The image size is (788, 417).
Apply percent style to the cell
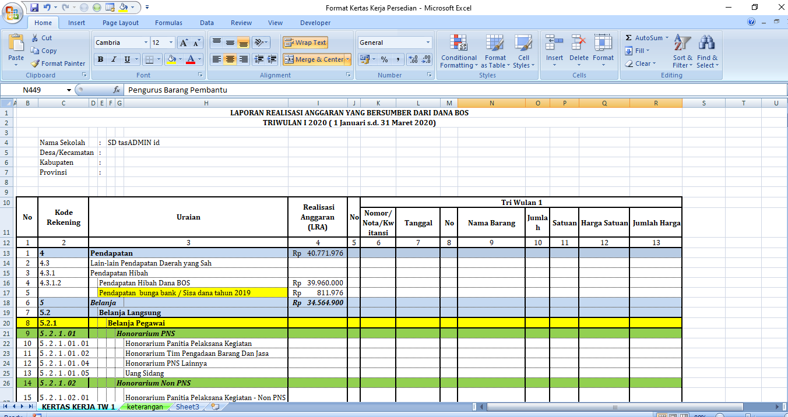point(384,59)
